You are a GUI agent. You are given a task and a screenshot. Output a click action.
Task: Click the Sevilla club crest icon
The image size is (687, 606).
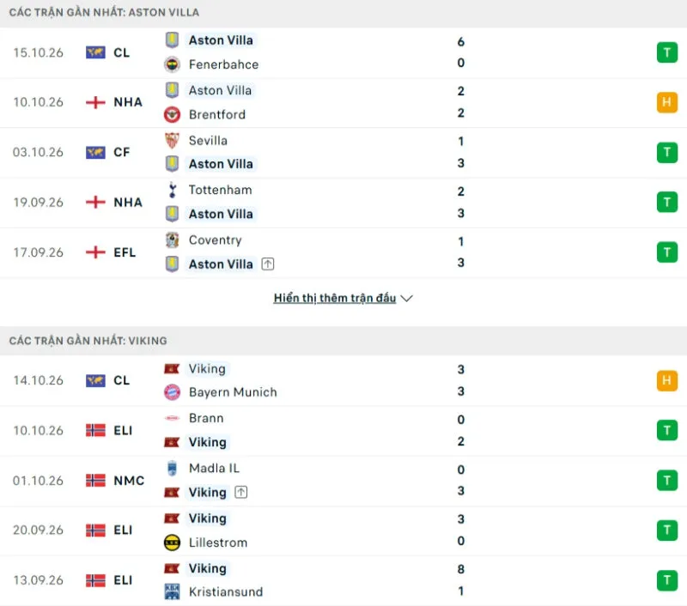(x=172, y=141)
